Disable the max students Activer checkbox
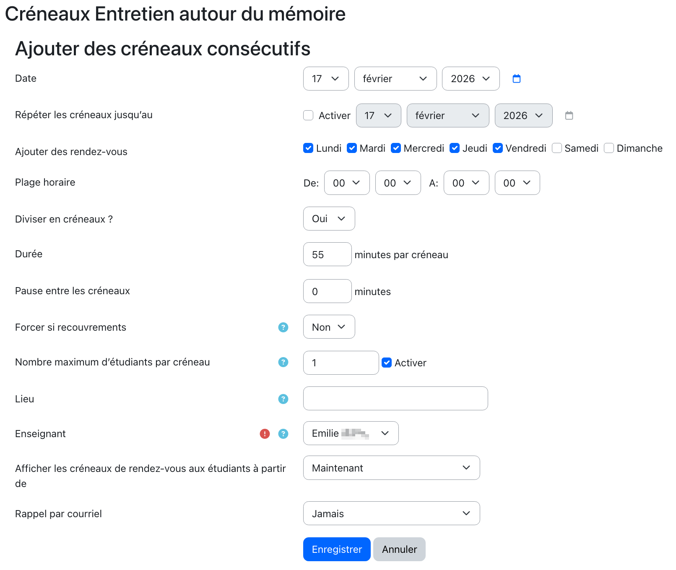This screenshot has width=676, height=570. [x=387, y=363]
